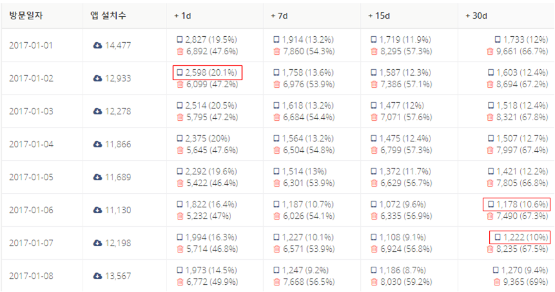The width and height of the screenshot is (555, 292).
Task: Click the device icon next to 1,914 (13.2%)
Action: point(277,39)
